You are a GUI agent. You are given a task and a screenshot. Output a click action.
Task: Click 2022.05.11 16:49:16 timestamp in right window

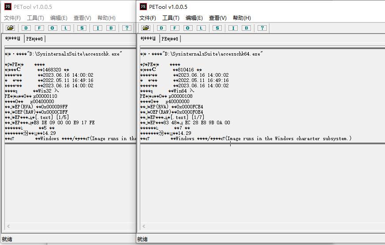[x=203, y=81]
